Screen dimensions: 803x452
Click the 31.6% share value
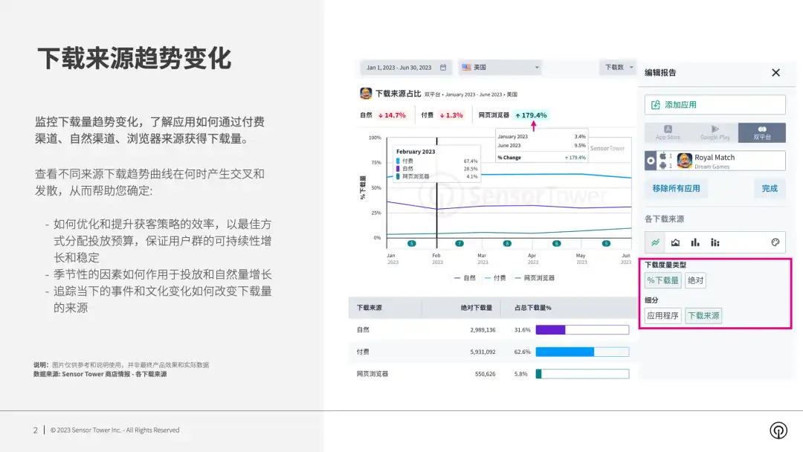tap(523, 330)
